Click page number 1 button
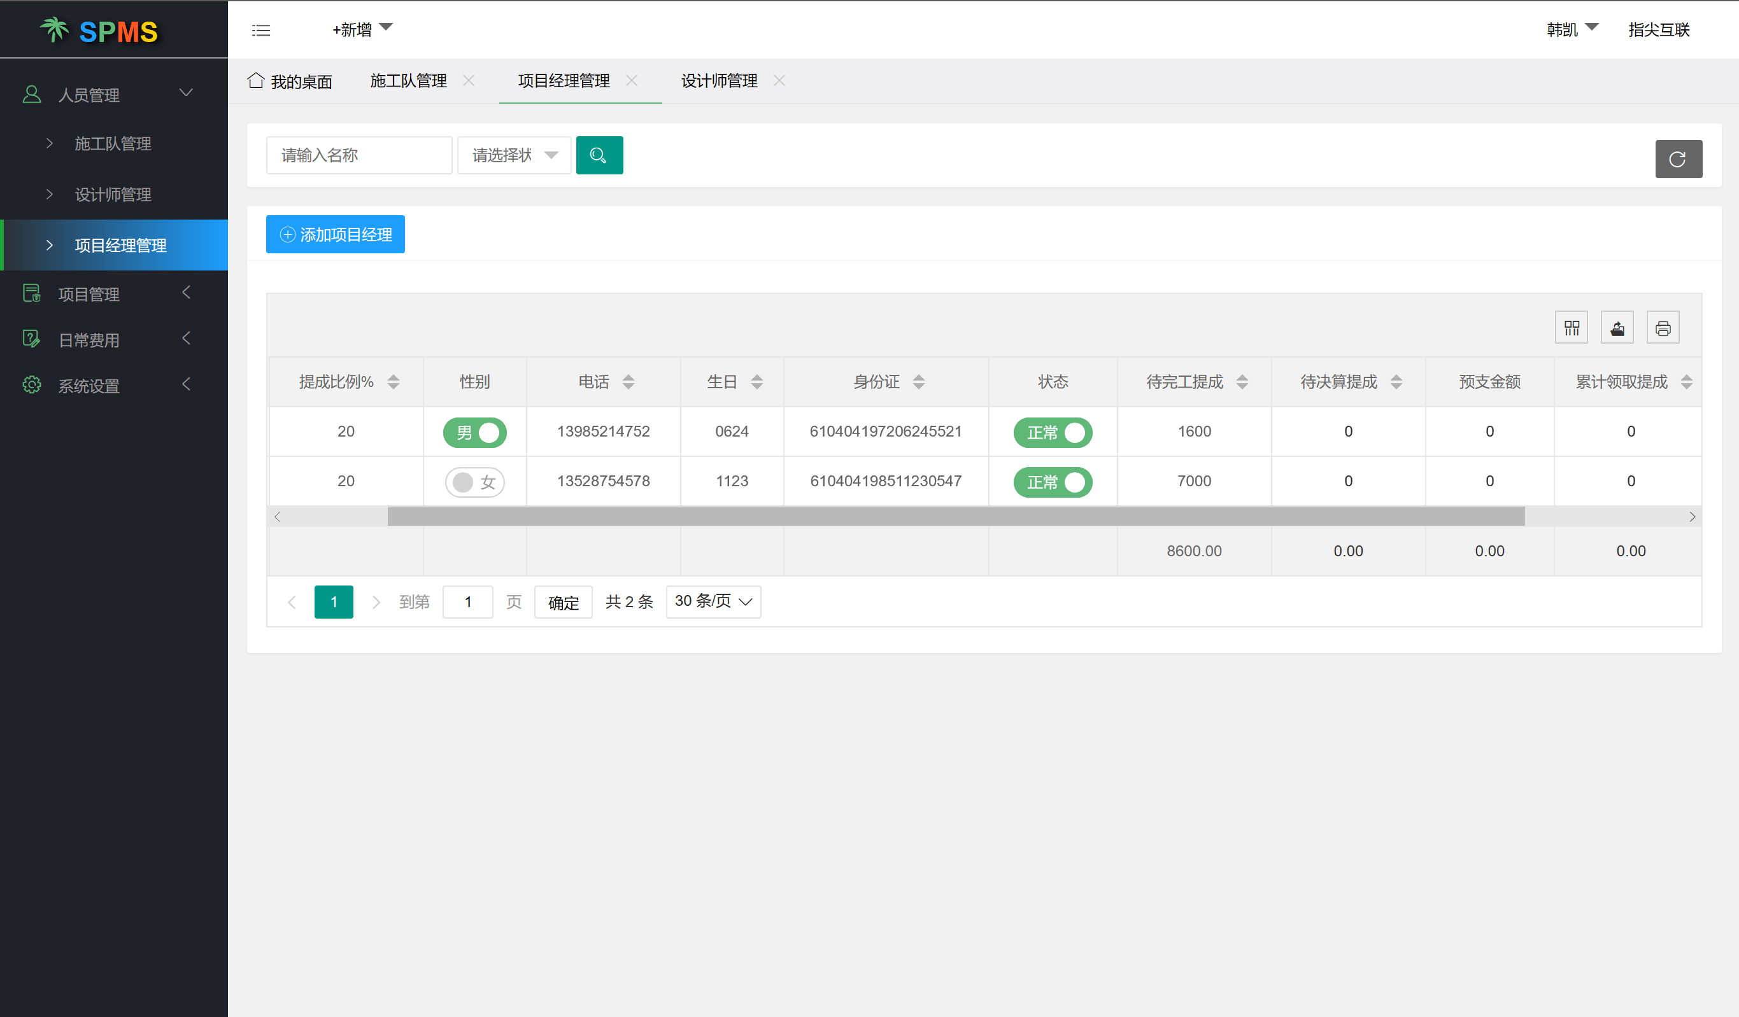The height and width of the screenshot is (1017, 1739). (333, 602)
